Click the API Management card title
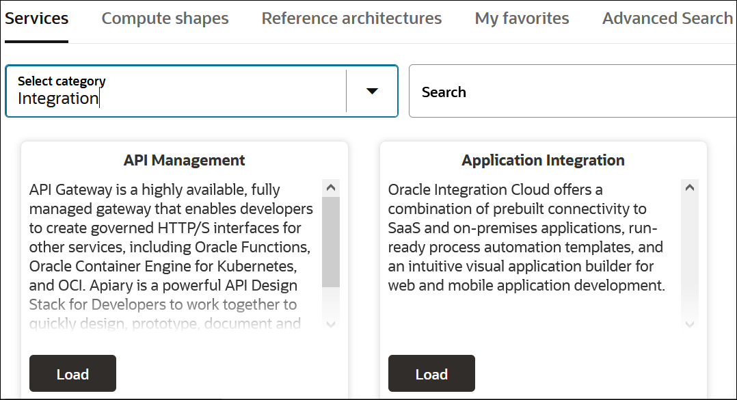This screenshot has height=400, width=737. [x=184, y=160]
